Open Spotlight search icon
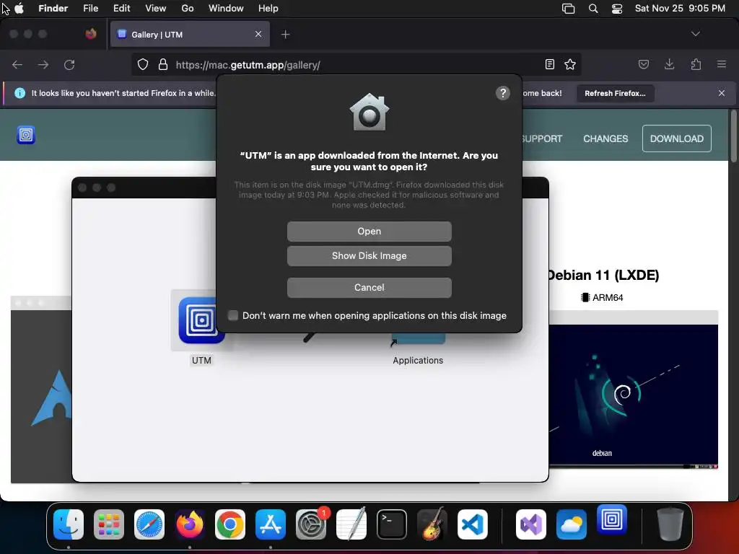Viewport: 739px width, 554px height. coord(593,9)
